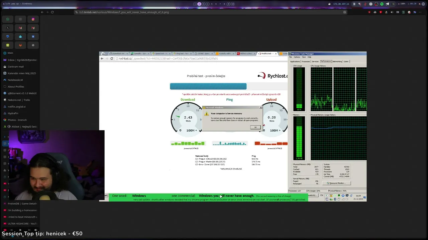This screenshot has width=428, height=240.
Task: Switch to the Speedtest.net tab in pictured Chrome
Action: 118,53
